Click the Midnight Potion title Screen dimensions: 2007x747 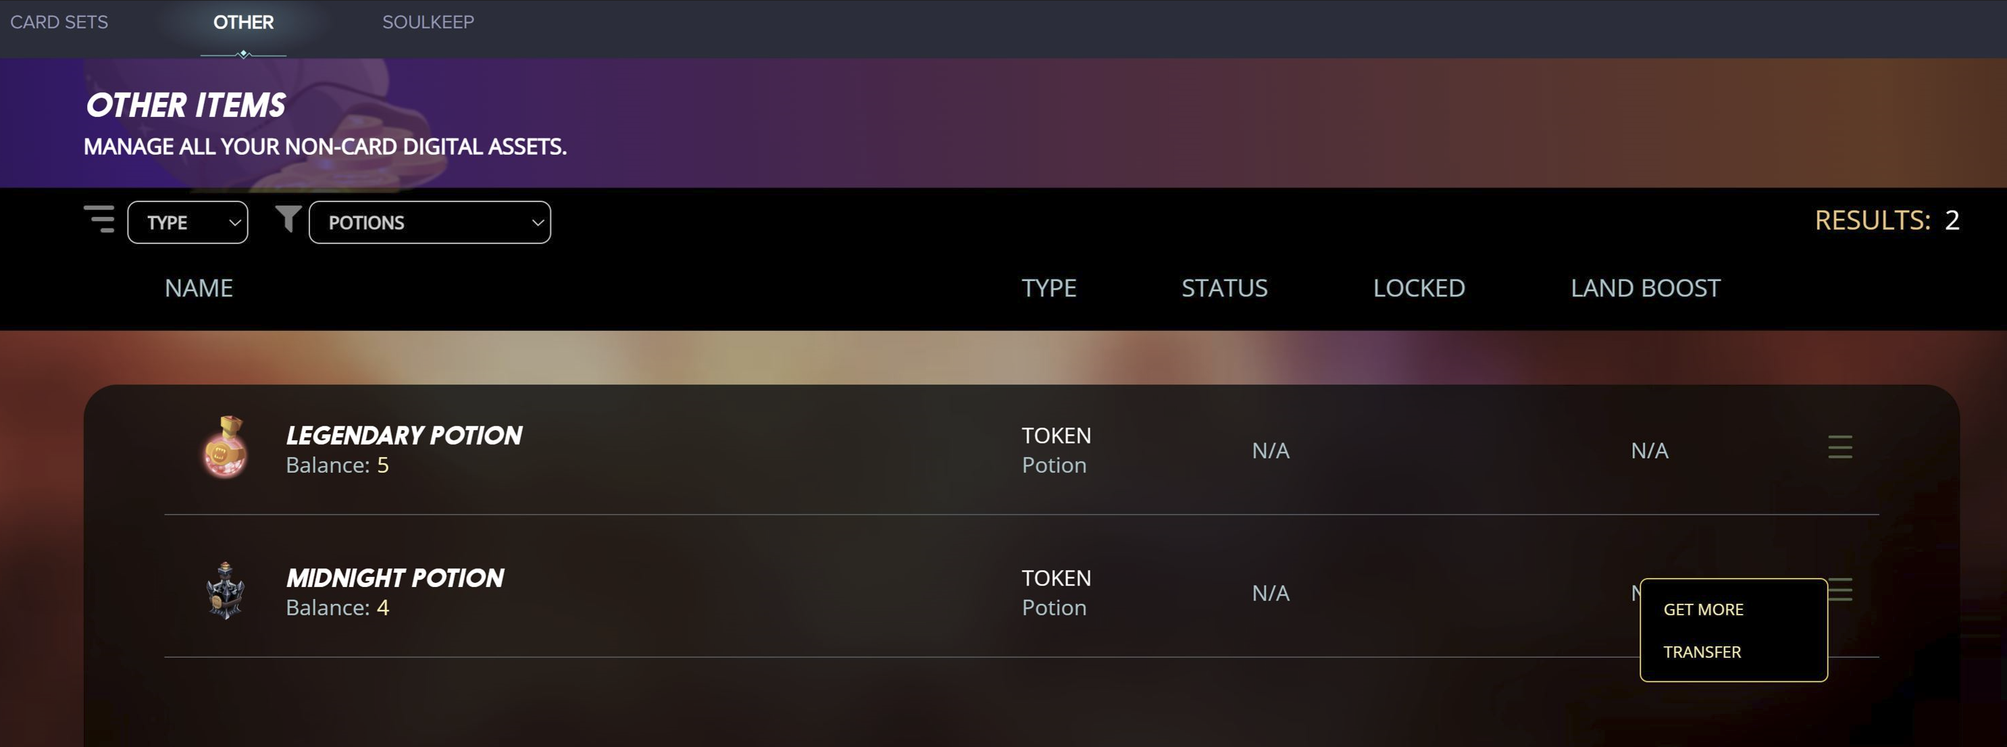click(x=395, y=578)
